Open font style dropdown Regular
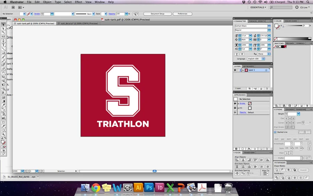 coord(269,30)
